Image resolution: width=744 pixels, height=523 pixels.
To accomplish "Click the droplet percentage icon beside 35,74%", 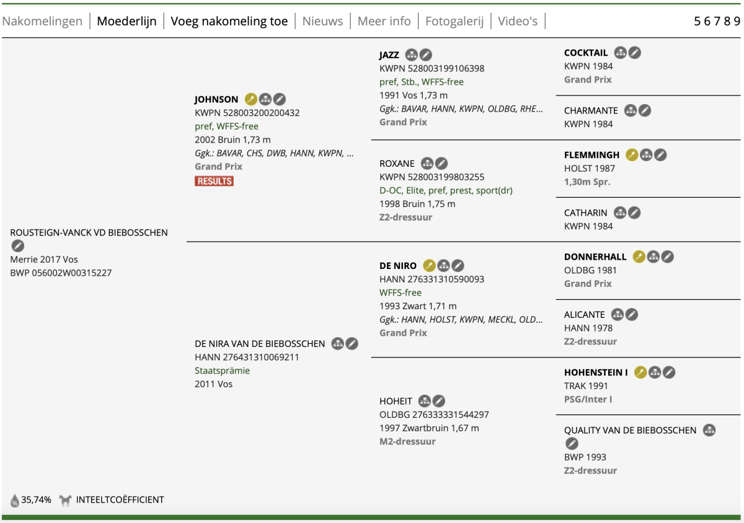I will [15, 500].
